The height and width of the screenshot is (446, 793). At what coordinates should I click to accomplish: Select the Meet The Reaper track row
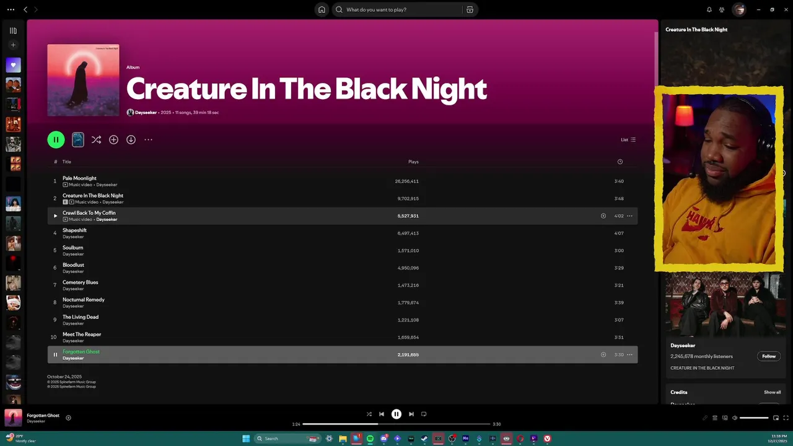343,337
